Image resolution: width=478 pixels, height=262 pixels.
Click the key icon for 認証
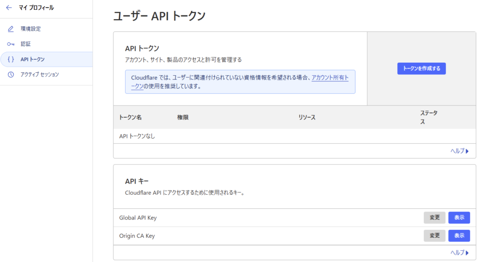click(11, 44)
